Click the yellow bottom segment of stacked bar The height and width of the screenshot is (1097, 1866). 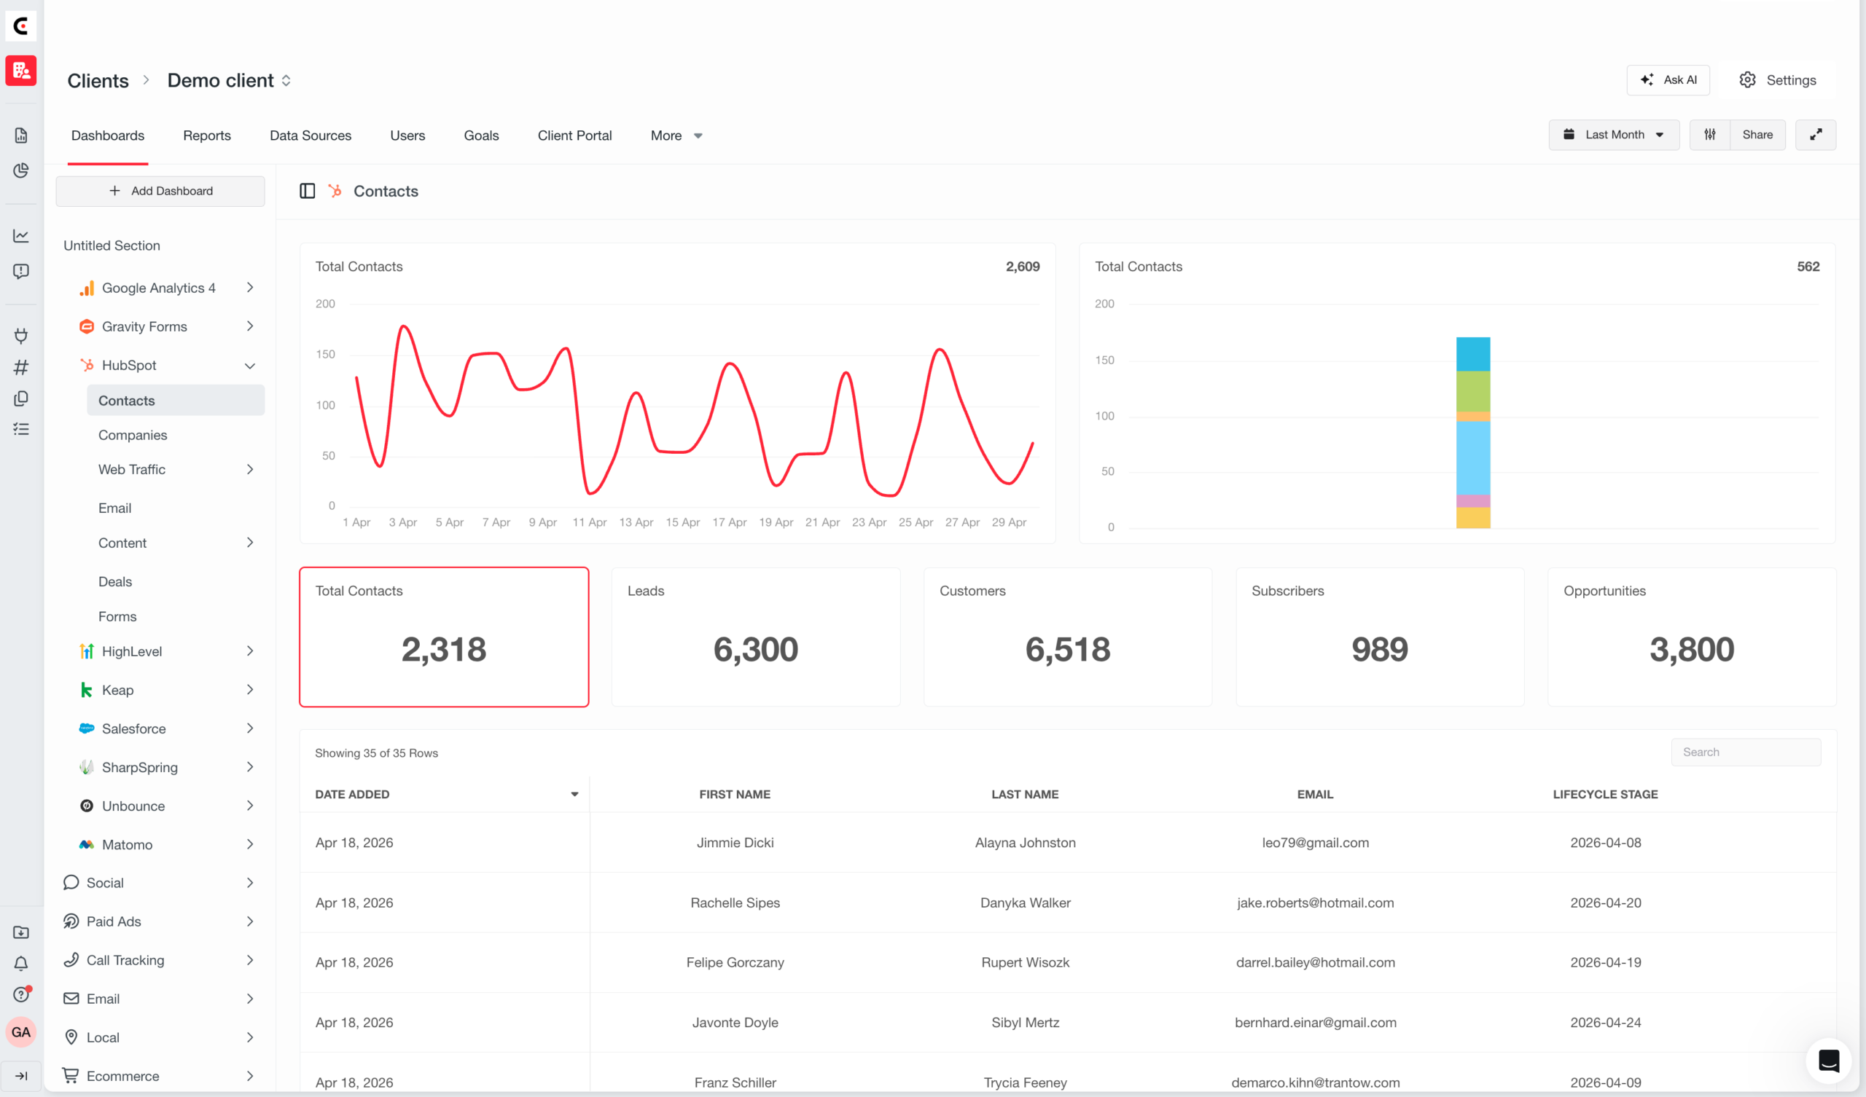click(x=1473, y=517)
